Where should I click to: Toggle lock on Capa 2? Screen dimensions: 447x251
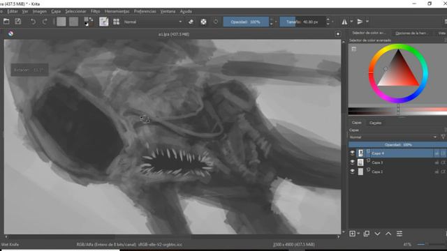click(x=437, y=172)
